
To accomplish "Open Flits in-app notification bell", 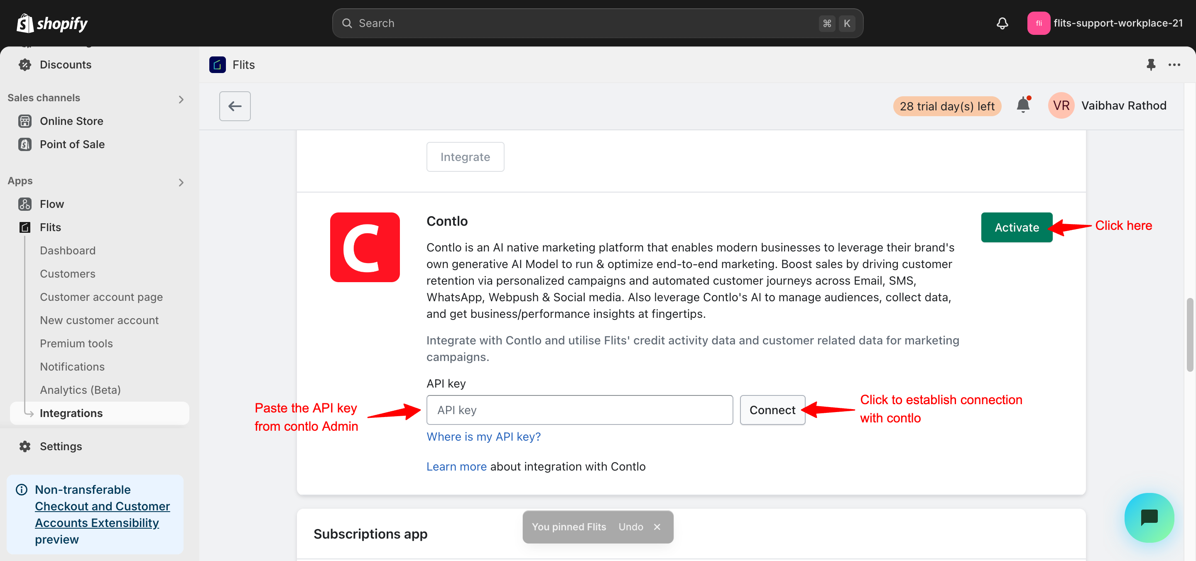I will click(1023, 105).
